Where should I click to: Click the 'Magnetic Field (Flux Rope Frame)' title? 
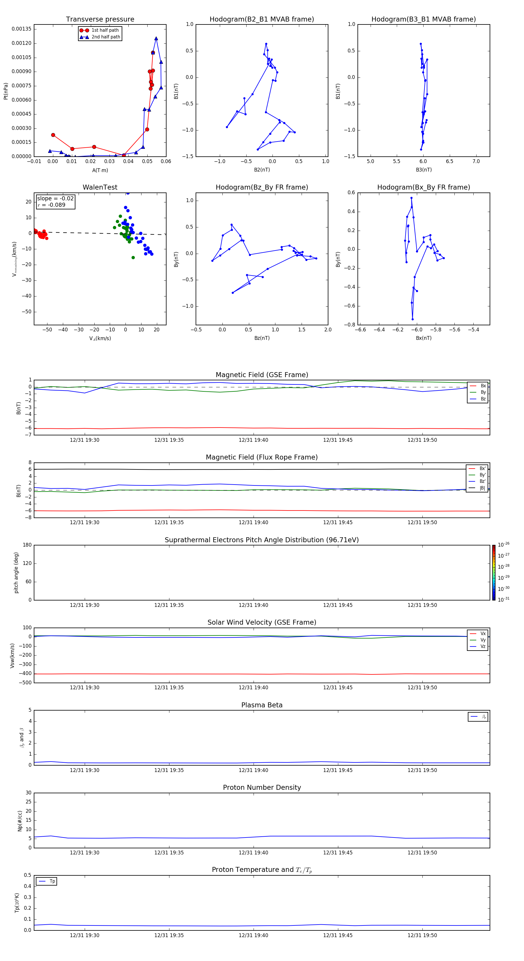click(262, 457)
